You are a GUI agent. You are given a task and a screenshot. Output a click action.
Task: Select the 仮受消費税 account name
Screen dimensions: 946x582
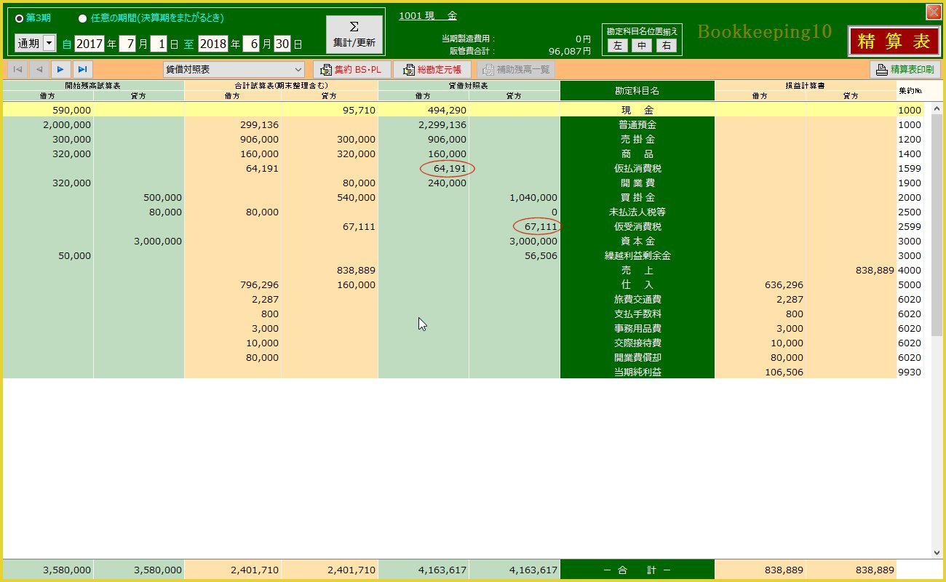coord(637,226)
